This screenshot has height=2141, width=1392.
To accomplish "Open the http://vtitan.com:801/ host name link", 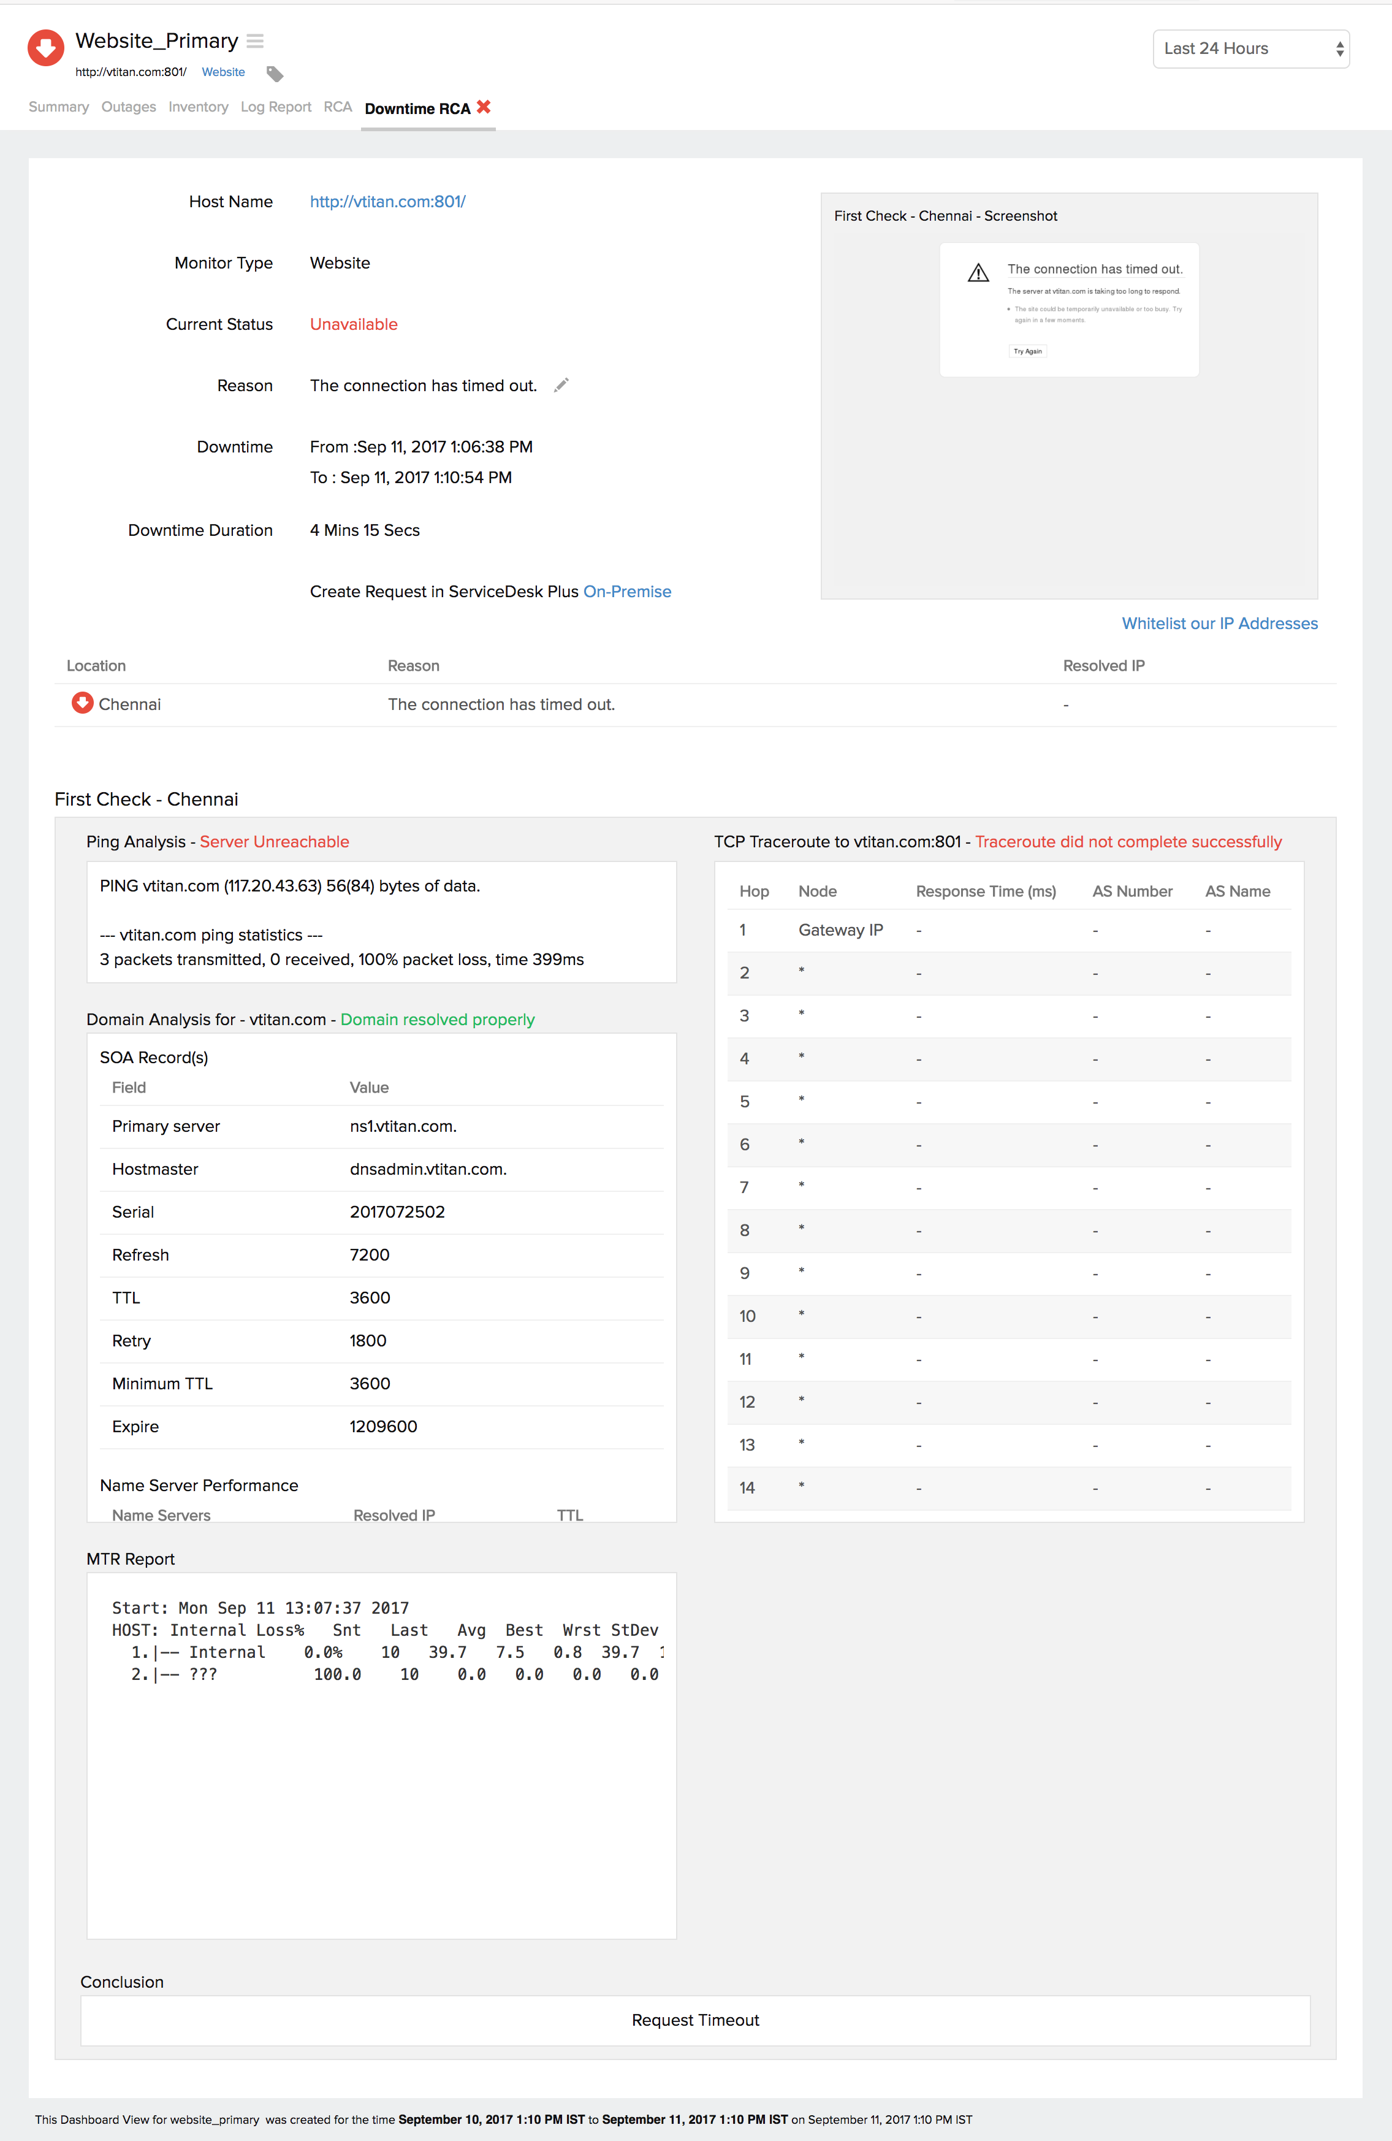I will click(387, 202).
